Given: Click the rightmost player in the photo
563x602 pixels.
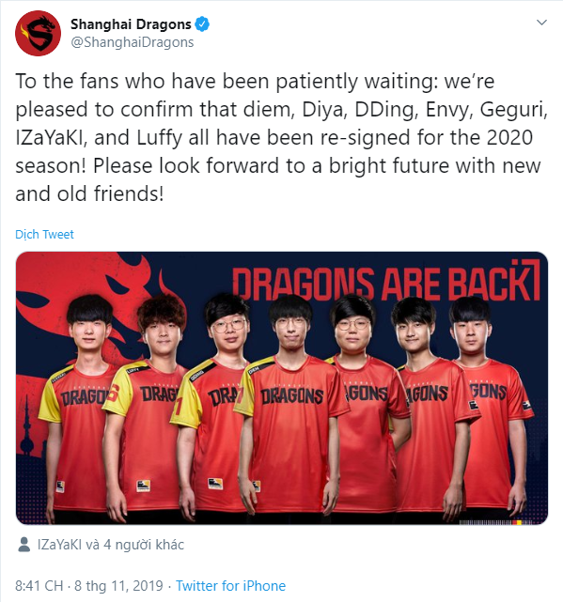Looking at the screenshot, I should click(x=492, y=407).
